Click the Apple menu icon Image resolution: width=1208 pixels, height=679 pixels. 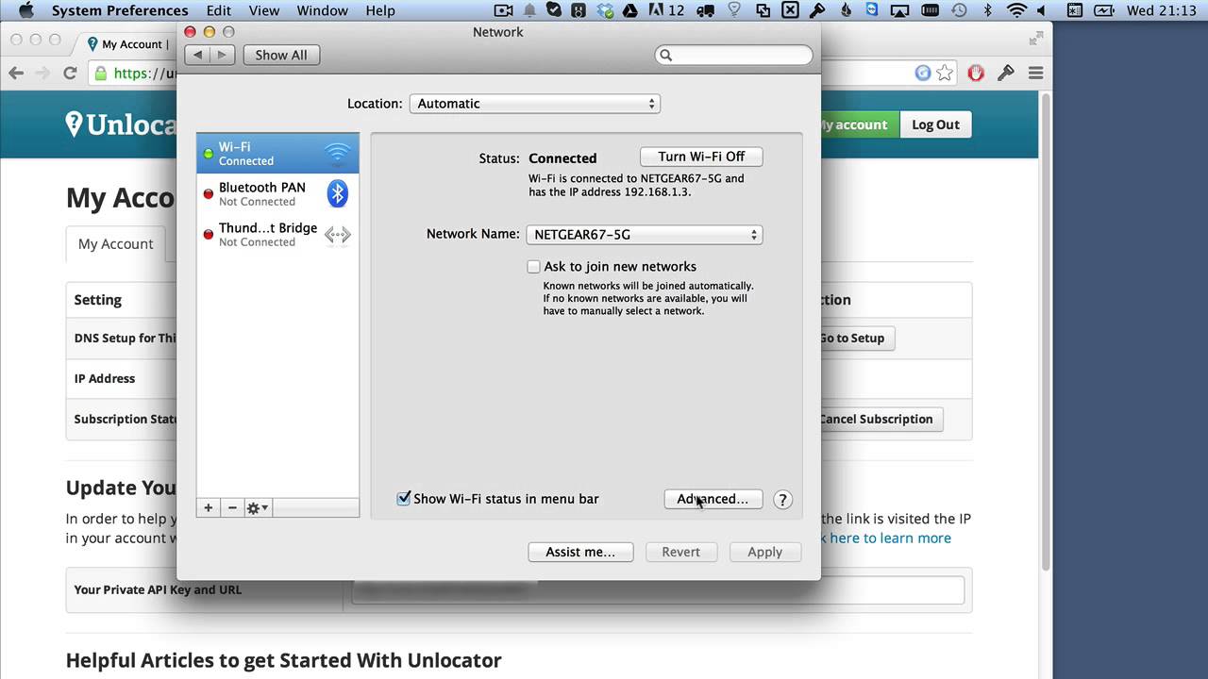coord(26,10)
